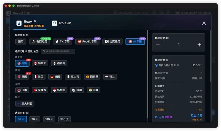This screenshot has width=221, height=131.
Task: Select the 社媒通用 X usage option
Action: (112, 41)
